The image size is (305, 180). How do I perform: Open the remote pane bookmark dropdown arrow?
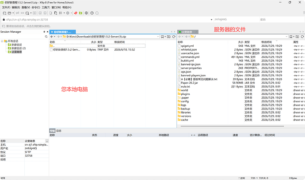point(294,37)
